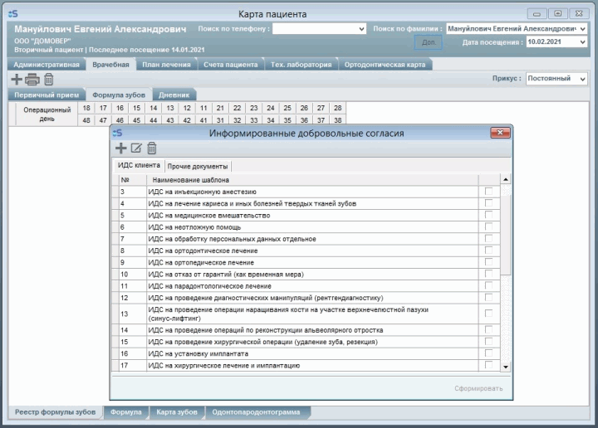The width and height of the screenshot is (598, 428).
Task: Open the Формула bottom tab
Action: point(126,412)
